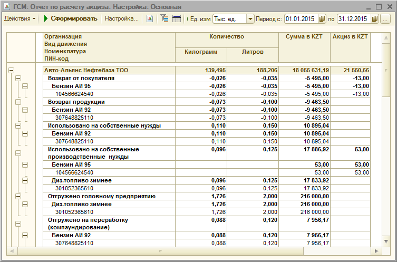Click the table view toolbar icon
Image resolution: width=397 pixels, height=262 pixels.
click(x=177, y=19)
